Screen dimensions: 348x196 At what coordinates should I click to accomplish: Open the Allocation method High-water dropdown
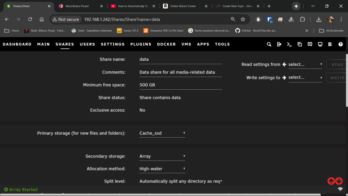click(x=162, y=169)
